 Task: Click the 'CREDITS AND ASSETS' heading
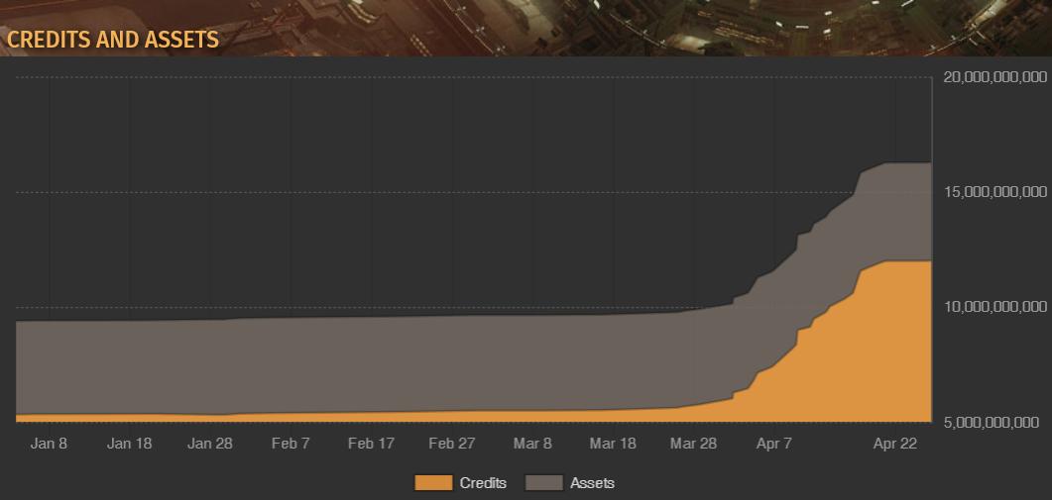point(113,40)
